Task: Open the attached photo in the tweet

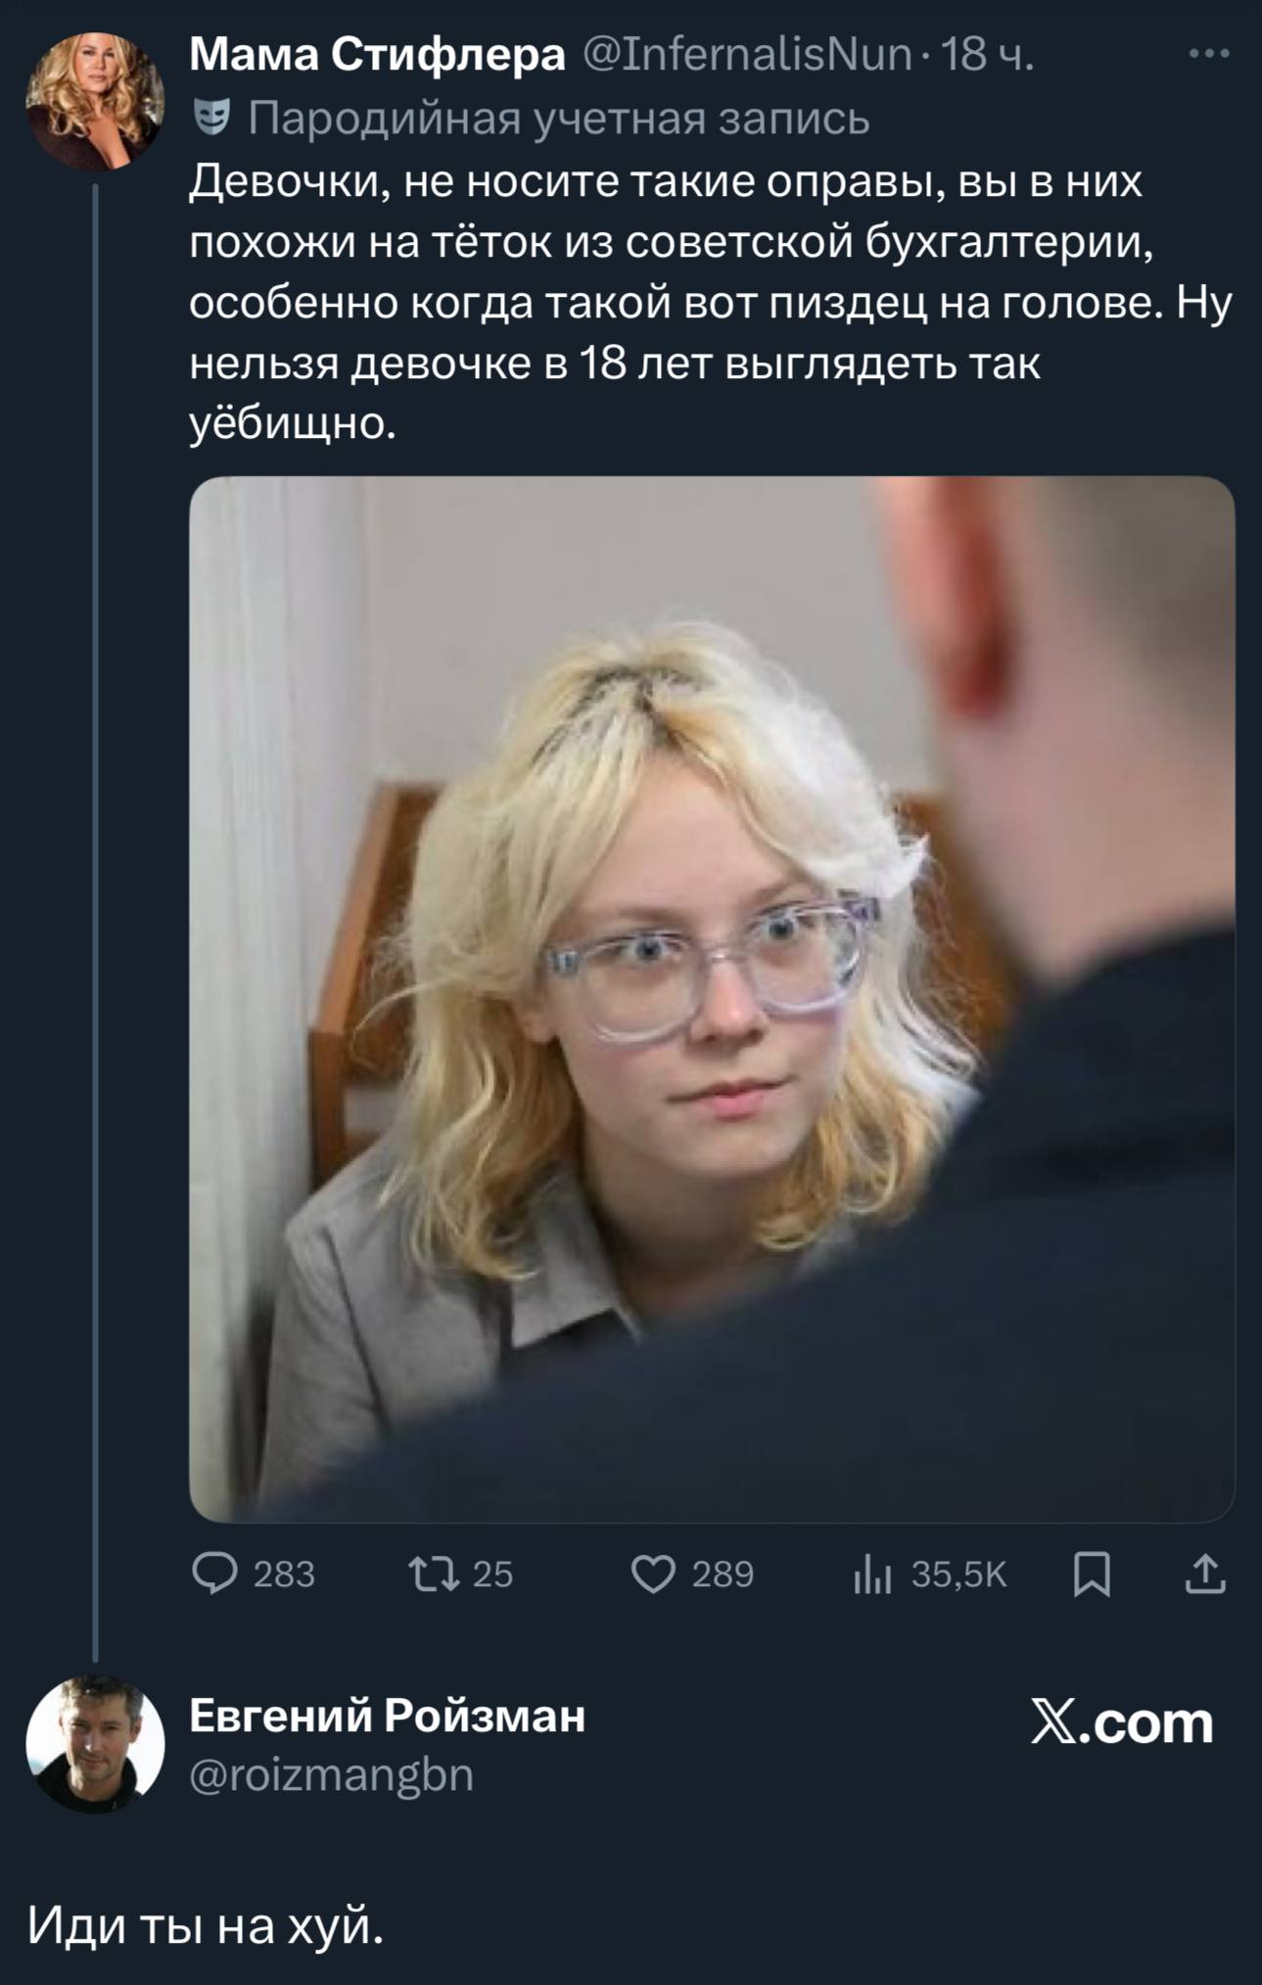Action: (x=712, y=998)
